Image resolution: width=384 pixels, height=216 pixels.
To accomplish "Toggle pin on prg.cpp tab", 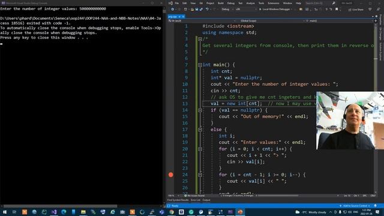I will (x=179, y=17).
